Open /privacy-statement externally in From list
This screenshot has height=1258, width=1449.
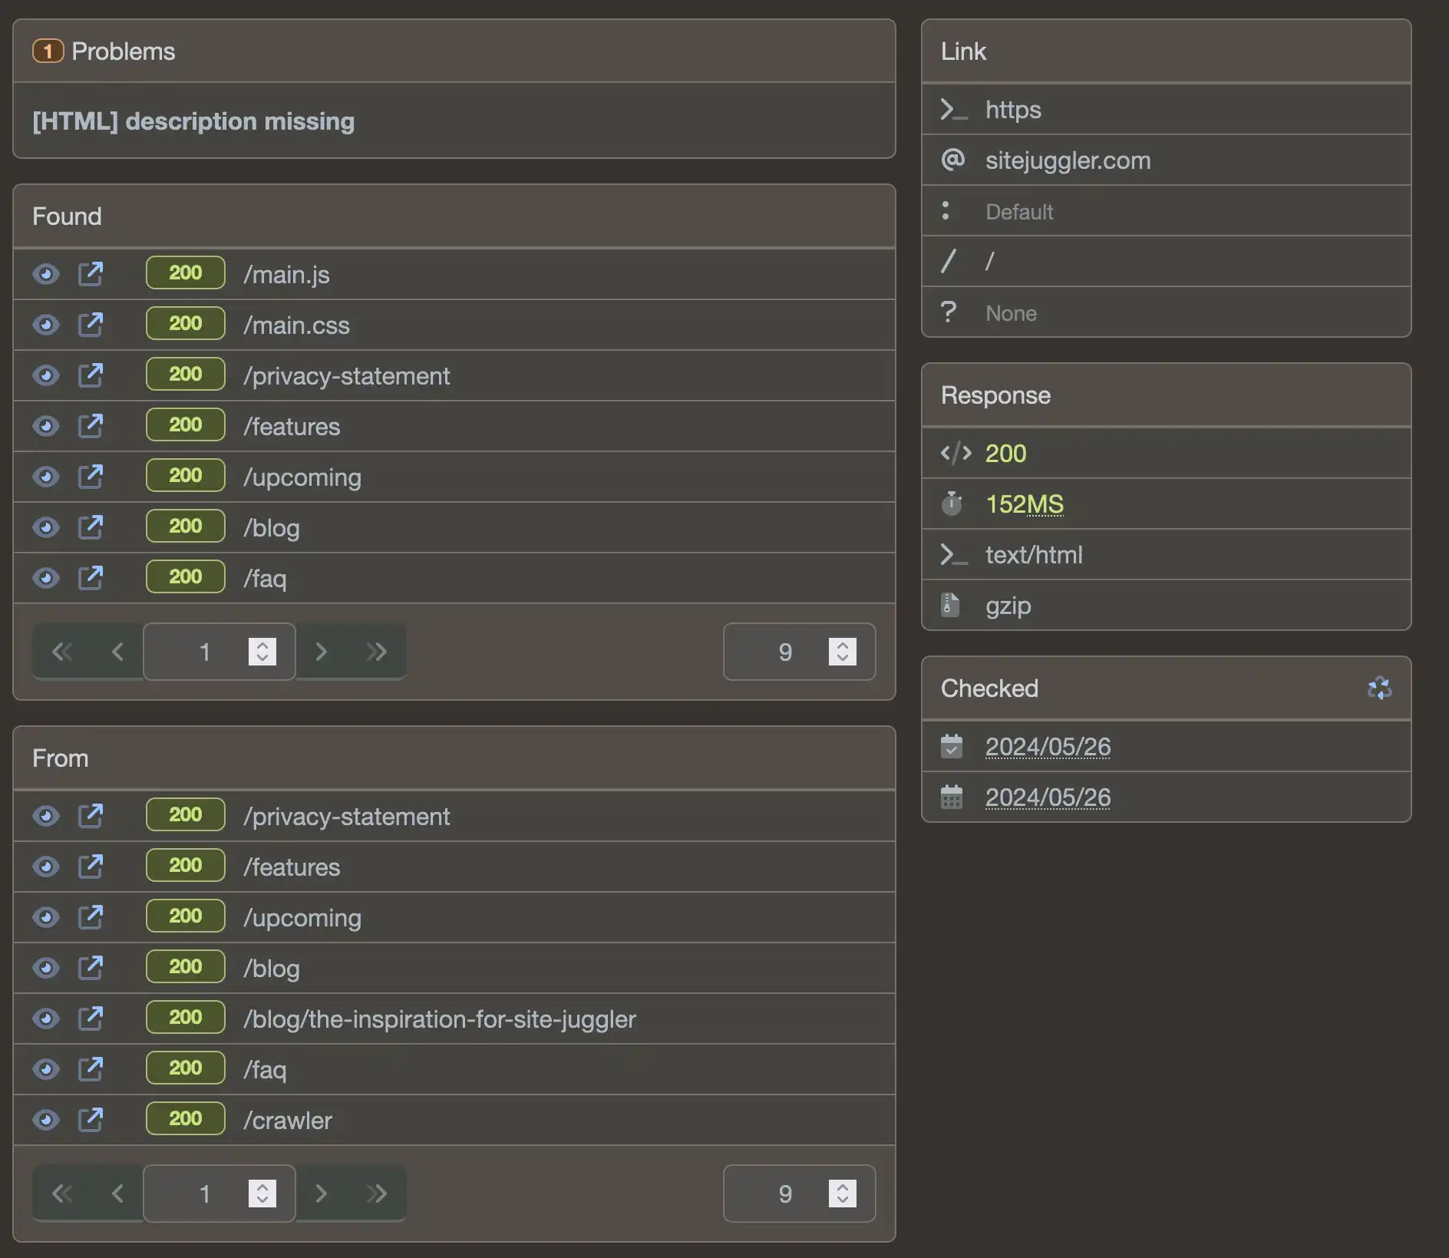pyautogui.click(x=91, y=816)
